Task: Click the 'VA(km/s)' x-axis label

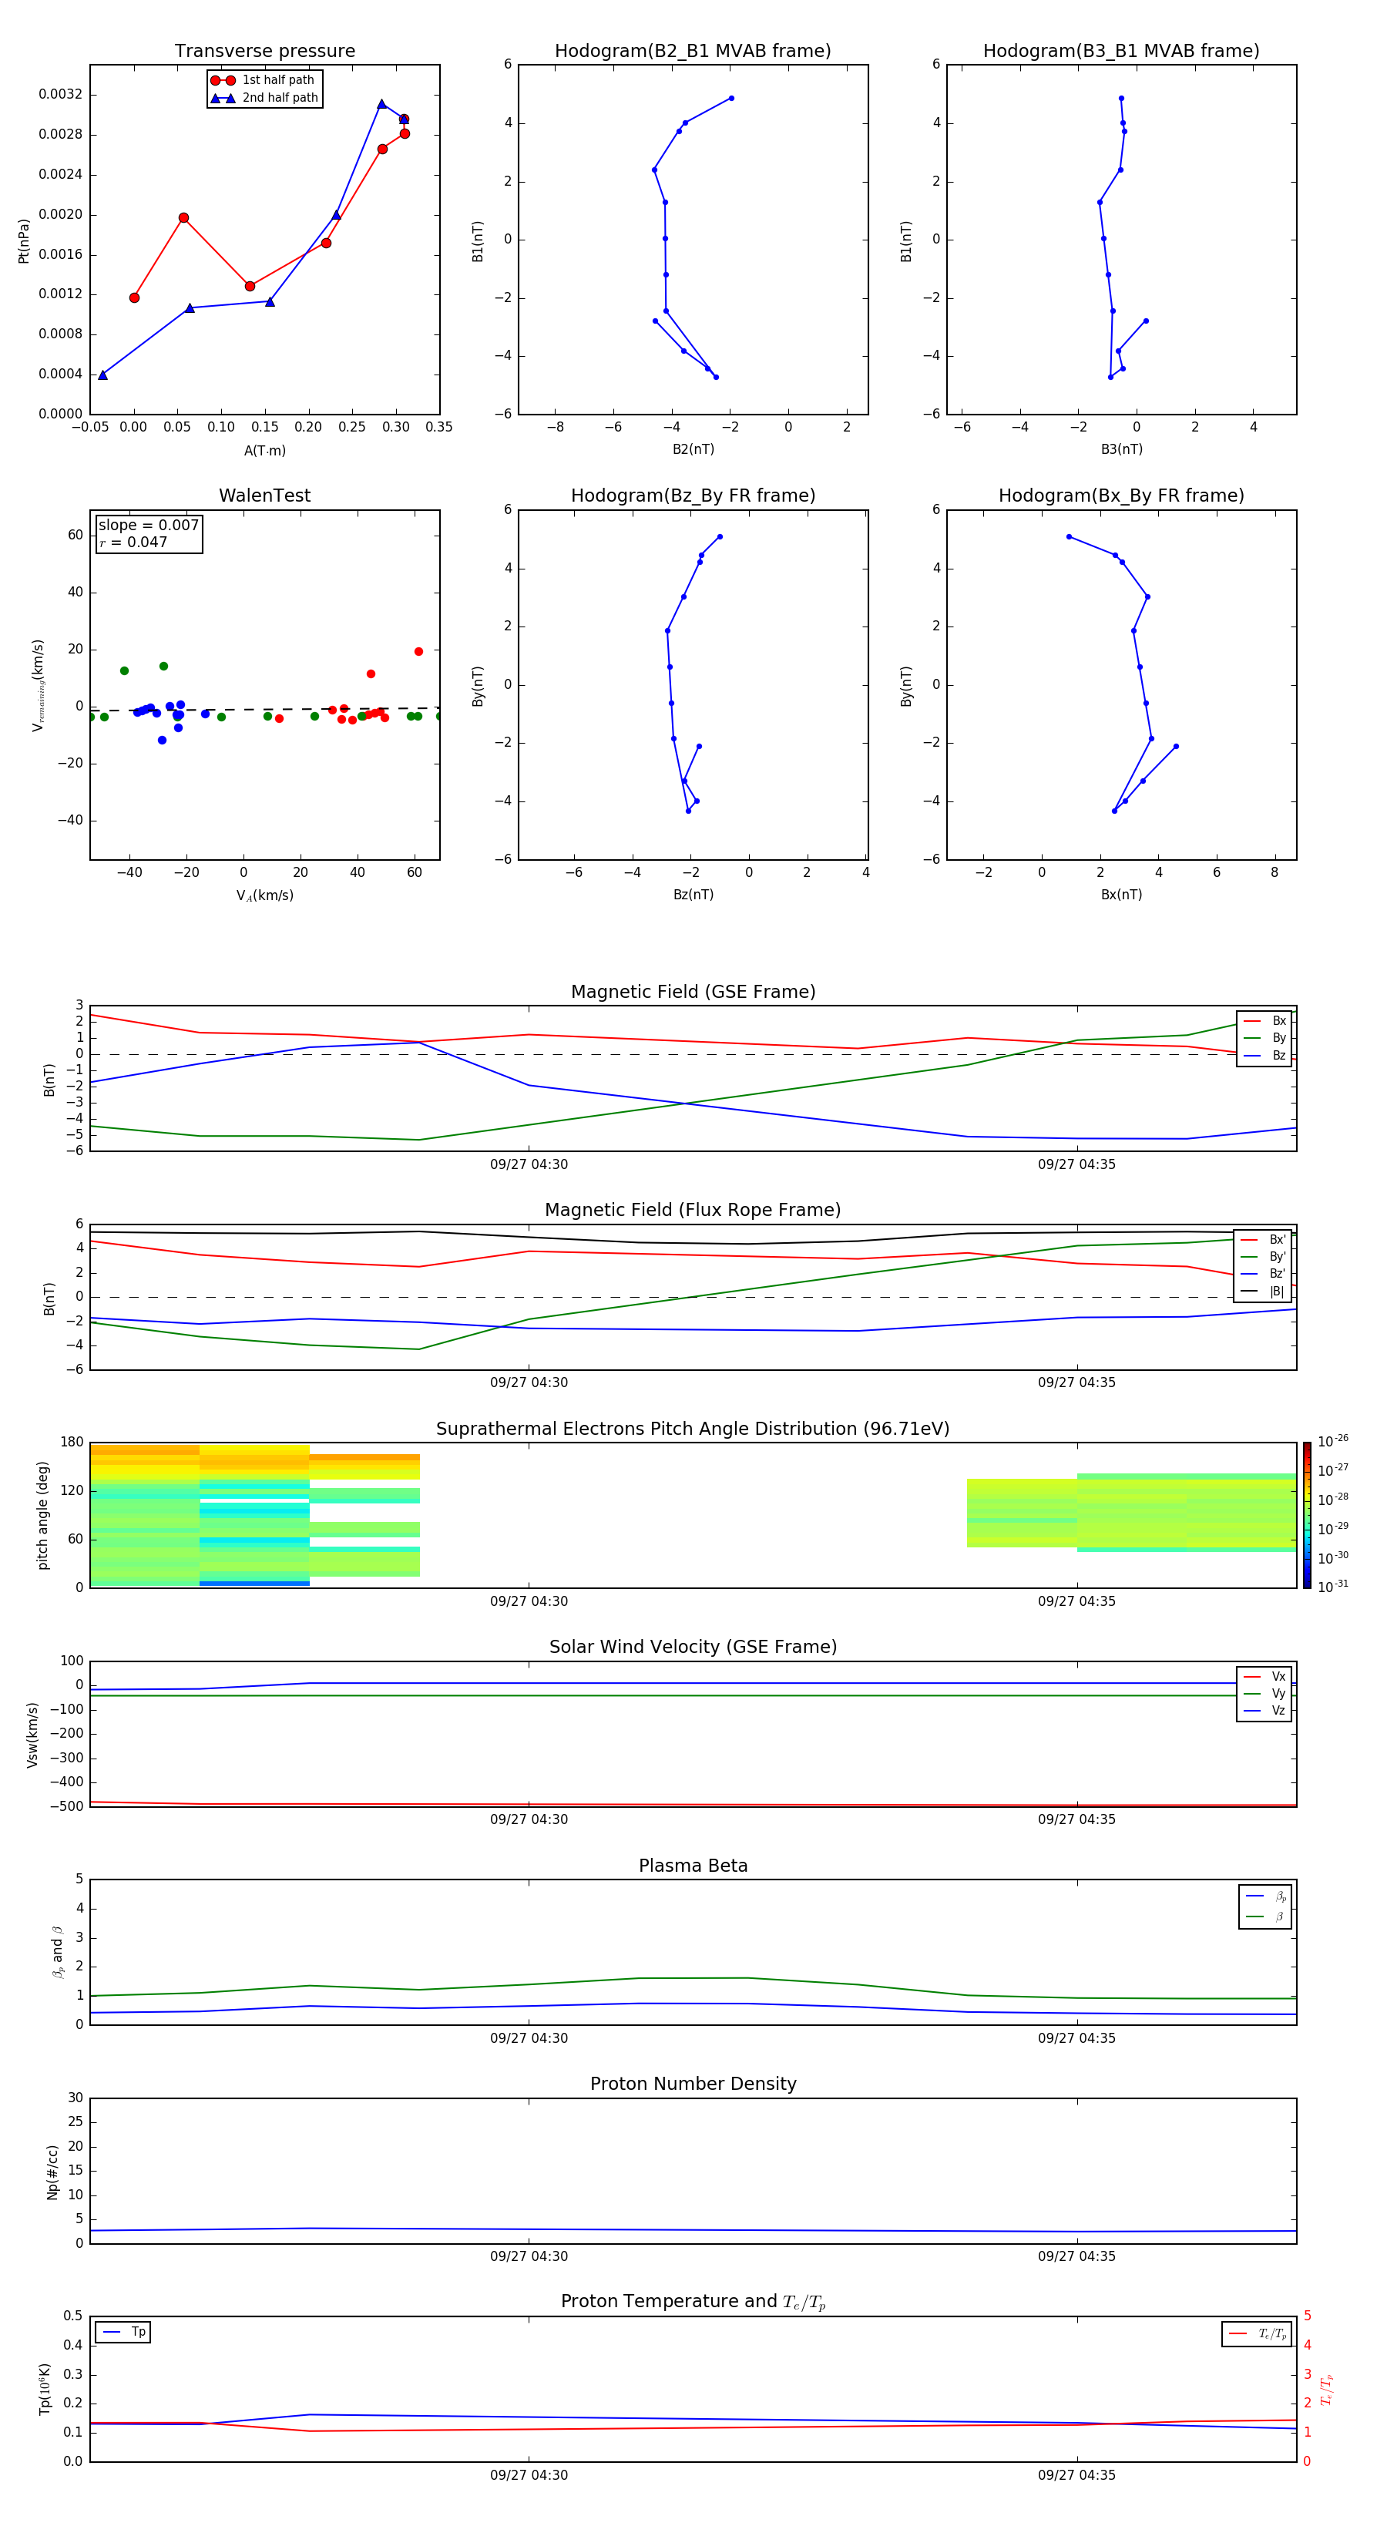Action: tap(264, 895)
